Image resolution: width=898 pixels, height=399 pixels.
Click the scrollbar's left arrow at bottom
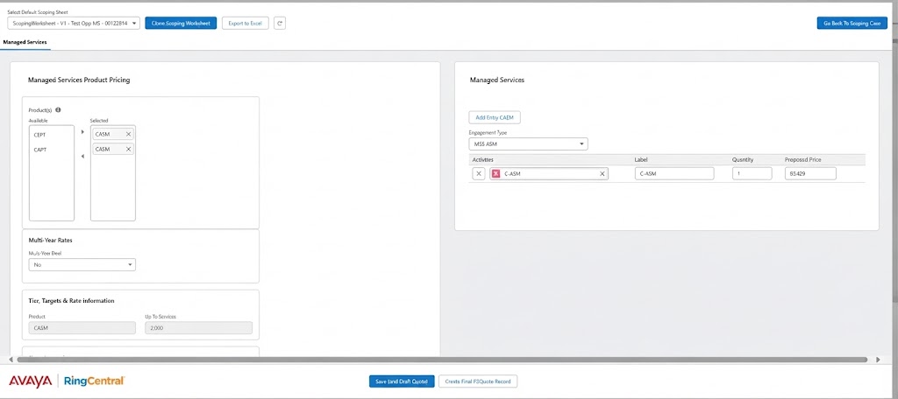[11, 360]
